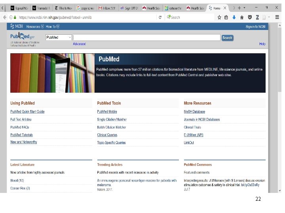Image resolution: width=285 pixels, height=213 pixels.
Task: Open Topic-Specific Queries link
Action: (111, 142)
